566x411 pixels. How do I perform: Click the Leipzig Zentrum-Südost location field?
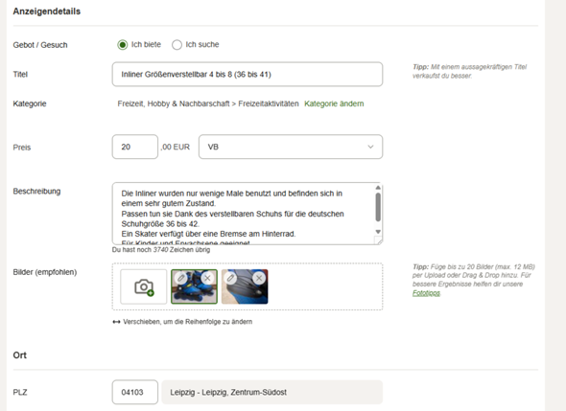272,392
